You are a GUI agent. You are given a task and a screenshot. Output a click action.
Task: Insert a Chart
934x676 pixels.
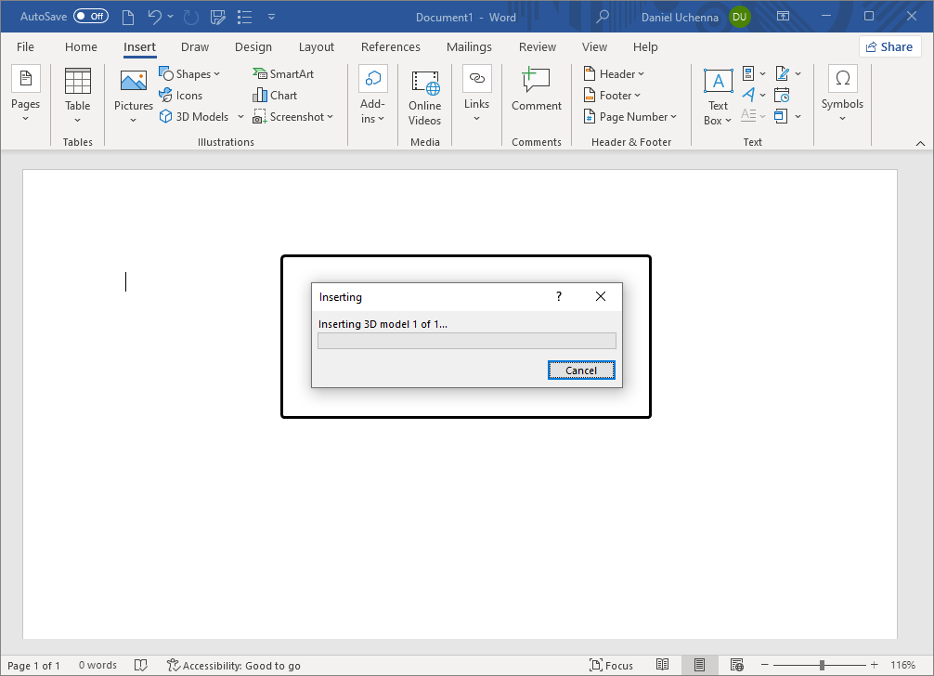tap(275, 95)
